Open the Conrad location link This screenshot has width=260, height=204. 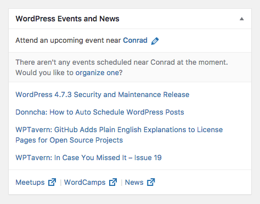(x=135, y=40)
